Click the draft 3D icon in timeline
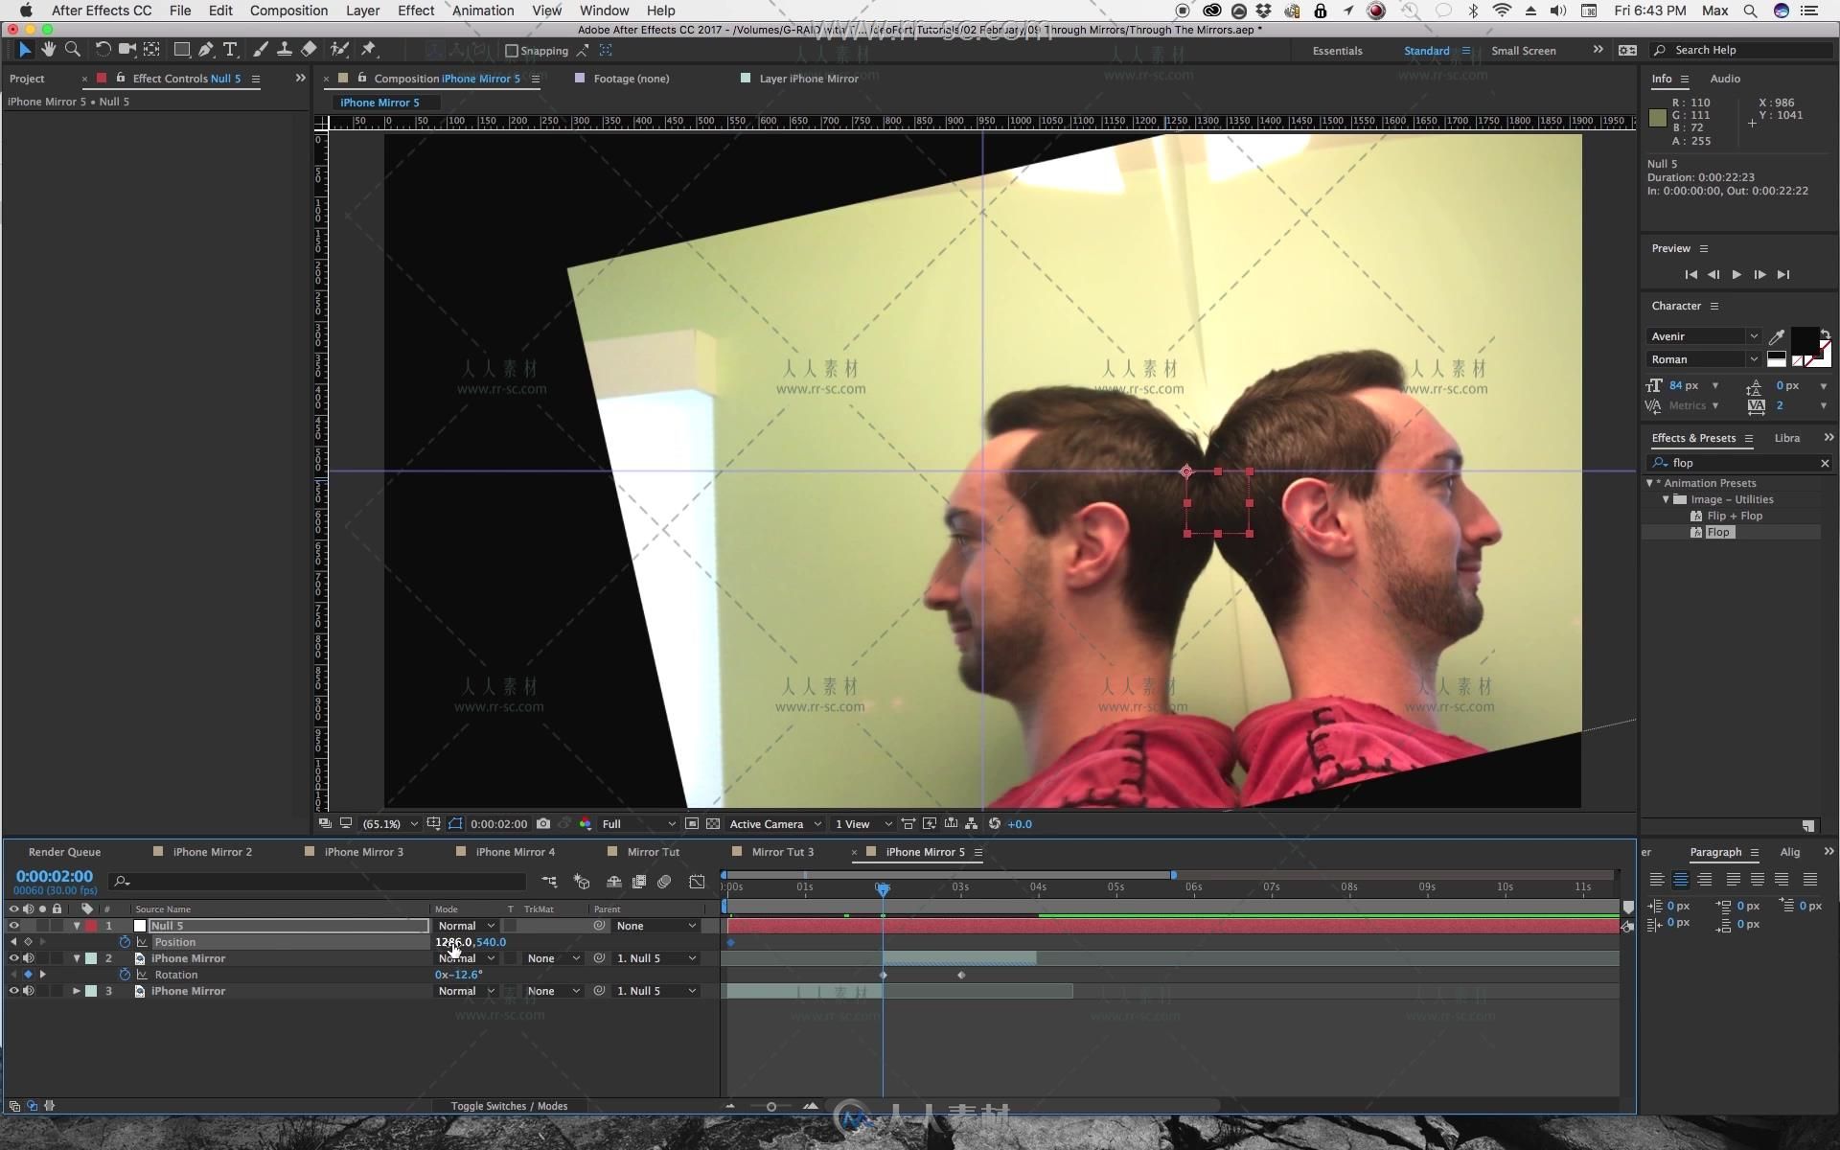Viewport: 1840px width, 1150px height. click(582, 882)
